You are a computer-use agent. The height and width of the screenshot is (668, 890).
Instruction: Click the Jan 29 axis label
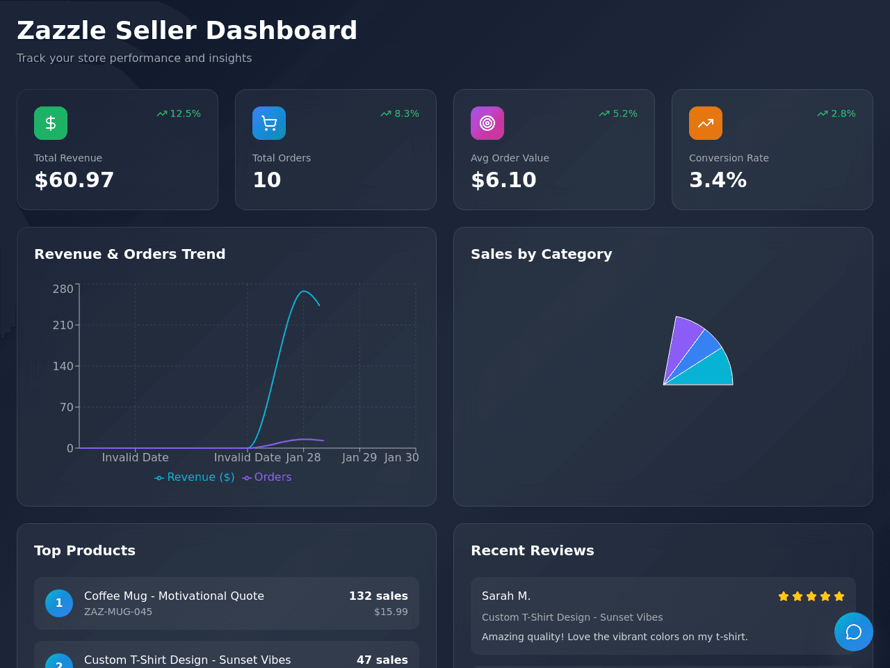click(x=359, y=458)
